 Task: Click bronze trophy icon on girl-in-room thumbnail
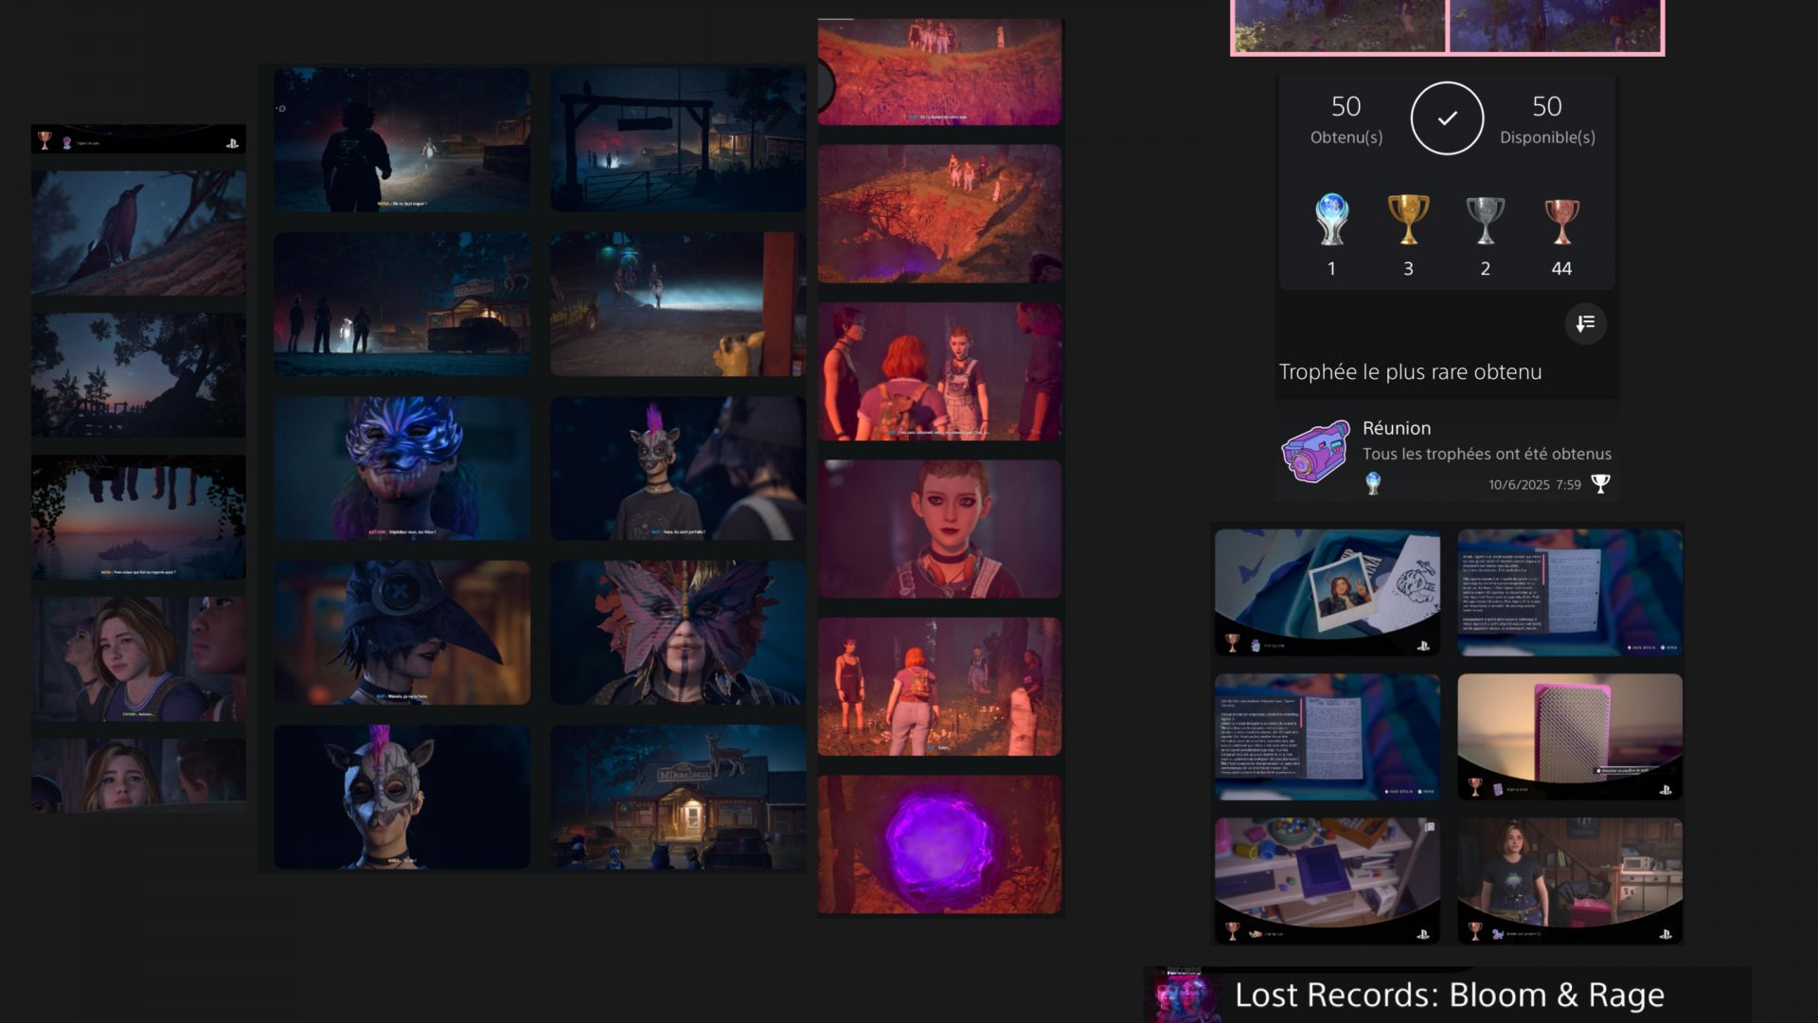1474,931
